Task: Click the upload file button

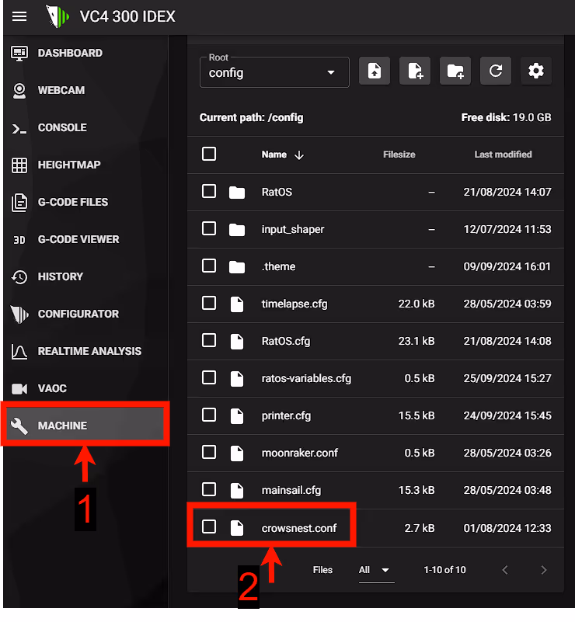Action: pos(375,71)
